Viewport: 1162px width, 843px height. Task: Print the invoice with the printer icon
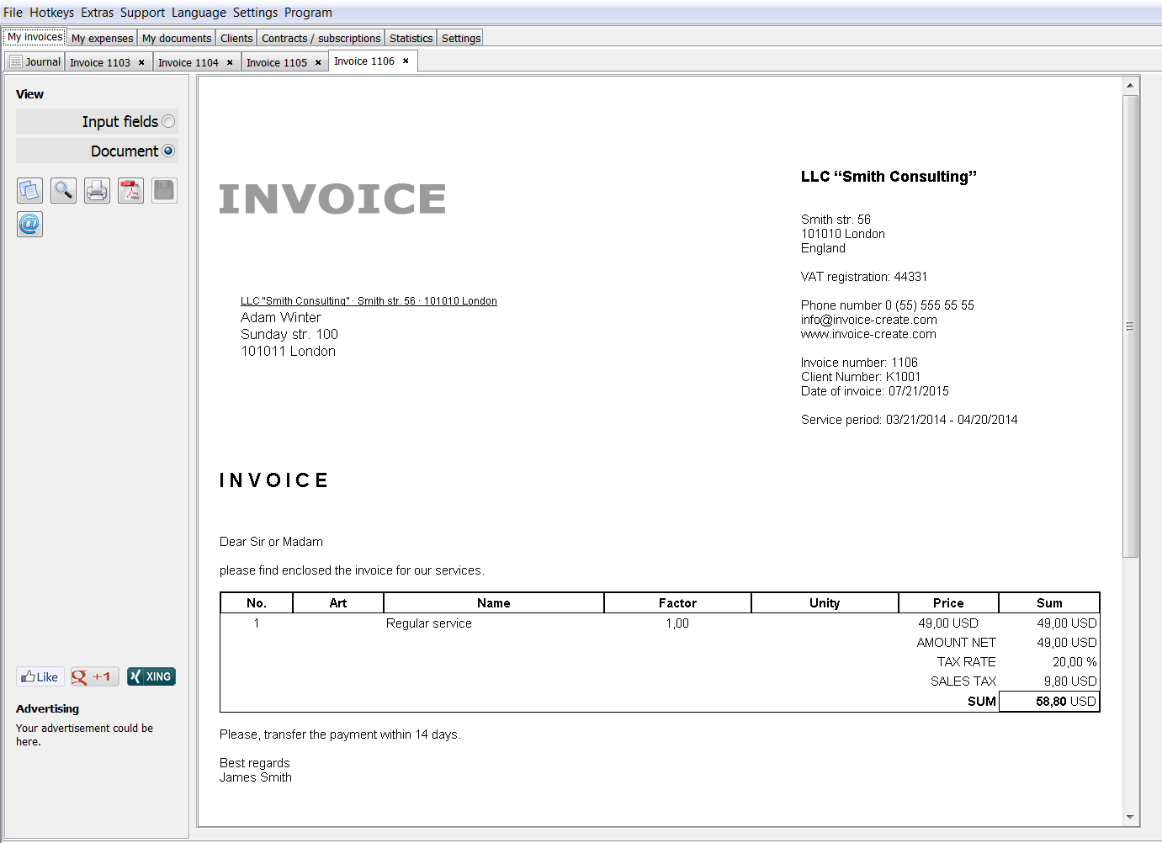pos(97,191)
